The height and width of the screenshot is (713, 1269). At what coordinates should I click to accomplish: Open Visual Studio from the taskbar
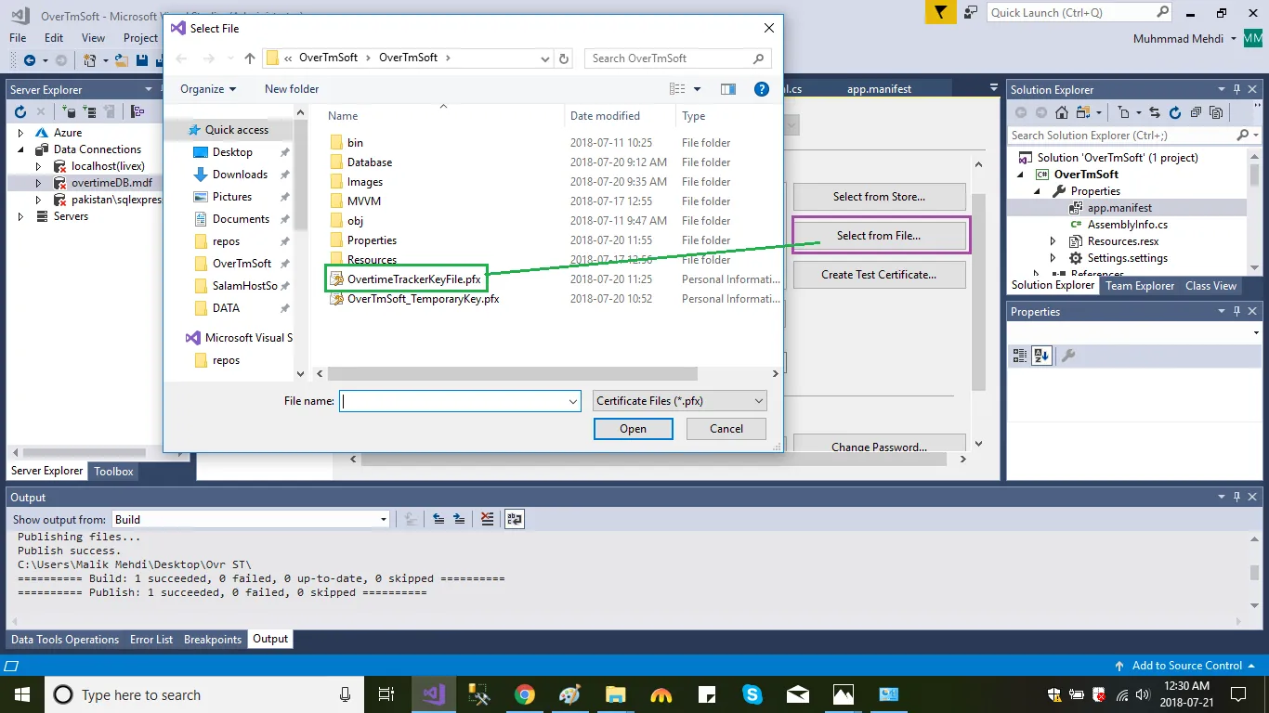click(433, 694)
